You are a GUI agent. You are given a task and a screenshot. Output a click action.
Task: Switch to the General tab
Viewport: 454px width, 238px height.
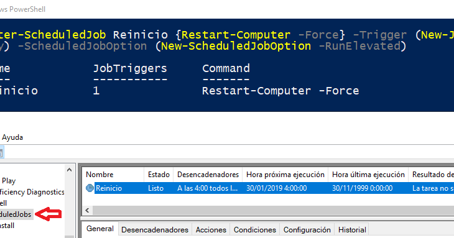[x=100, y=229]
